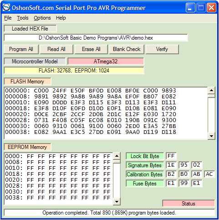Click signature byte value 1E
Viewport: 219px width, 220px height.
coord(171,165)
